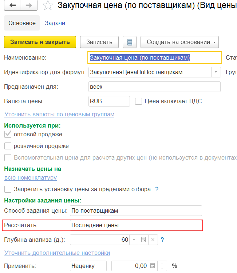The width and height of the screenshot is (237, 273).
Task: Open 'Уточнить валюты по ценовым группам' link
Action: point(59,115)
